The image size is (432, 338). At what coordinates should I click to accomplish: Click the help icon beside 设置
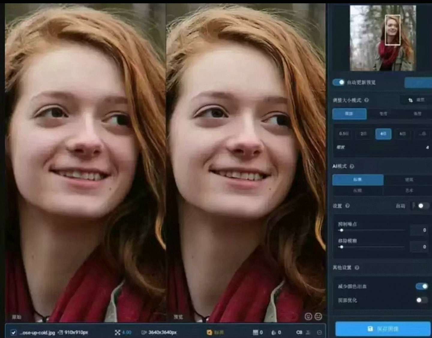click(x=347, y=206)
